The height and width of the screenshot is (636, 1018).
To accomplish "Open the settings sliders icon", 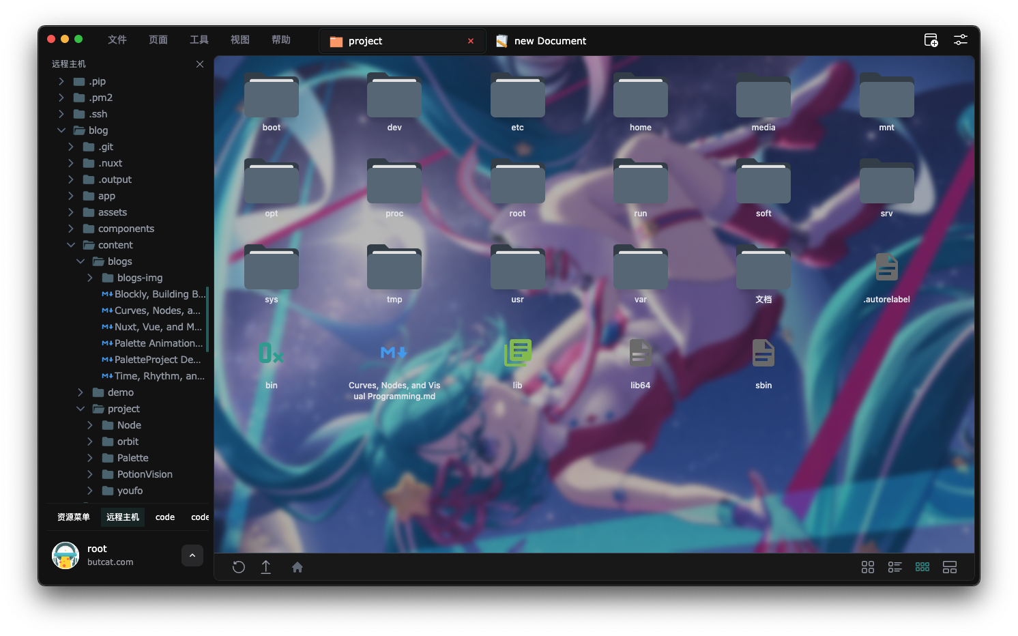I will pos(961,40).
